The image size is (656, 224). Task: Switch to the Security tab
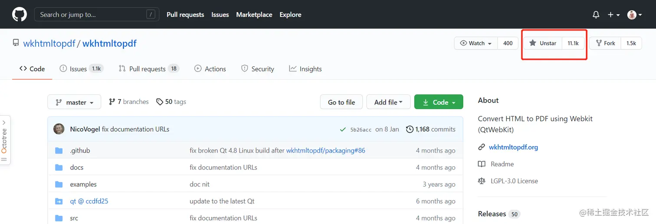click(258, 68)
